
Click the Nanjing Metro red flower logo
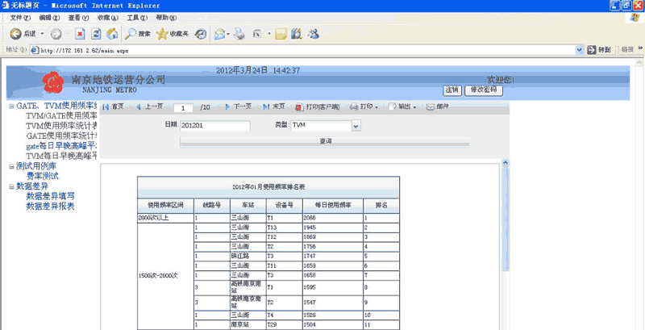(53, 81)
